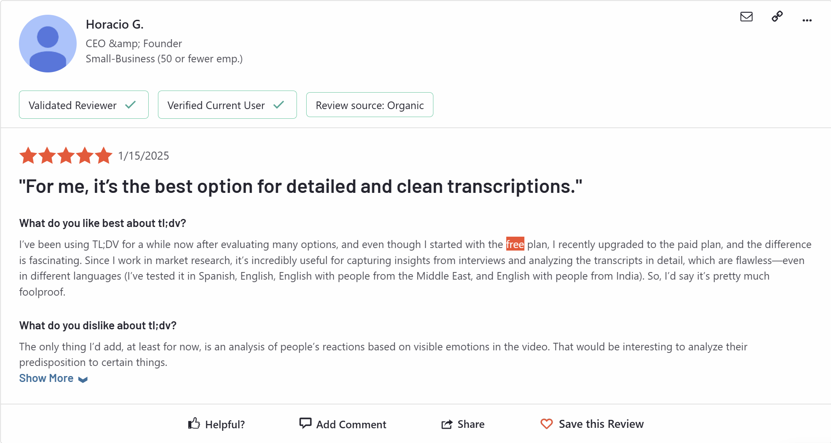Copy review link via chain icon
Image resolution: width=831 pixels, height=443 pixels.
[777, 16]
